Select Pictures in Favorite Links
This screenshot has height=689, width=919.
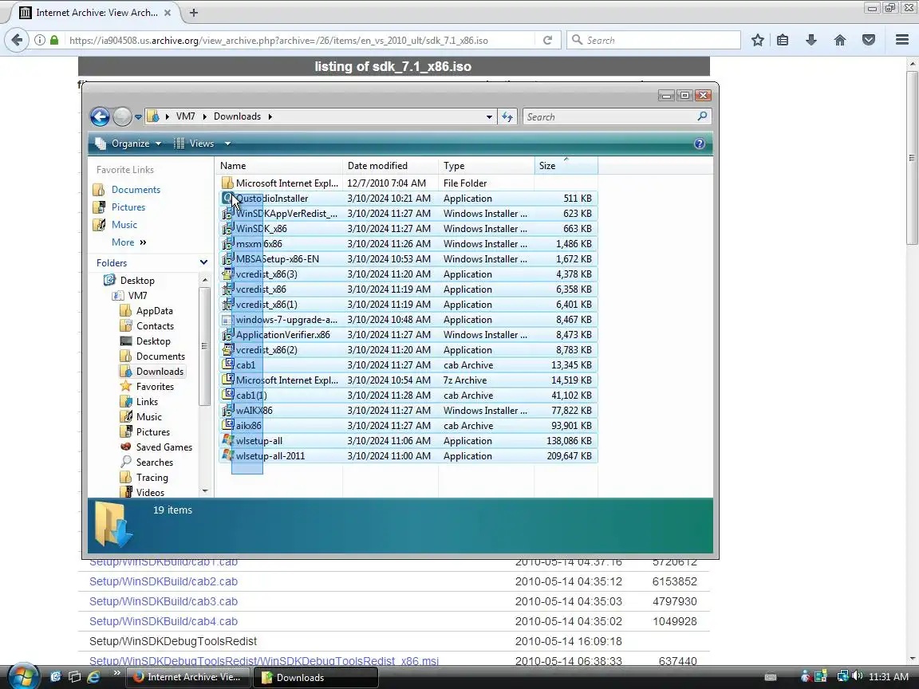pos(128,207)
